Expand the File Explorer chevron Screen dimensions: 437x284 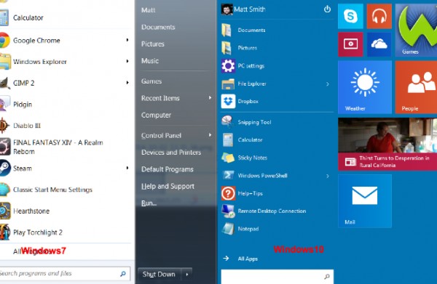pos(328,84)
